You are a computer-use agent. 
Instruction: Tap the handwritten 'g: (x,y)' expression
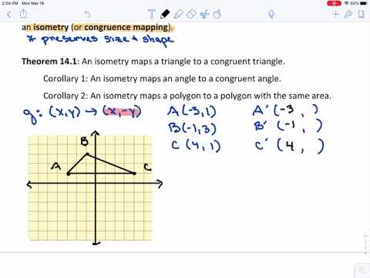pos(52,114)
